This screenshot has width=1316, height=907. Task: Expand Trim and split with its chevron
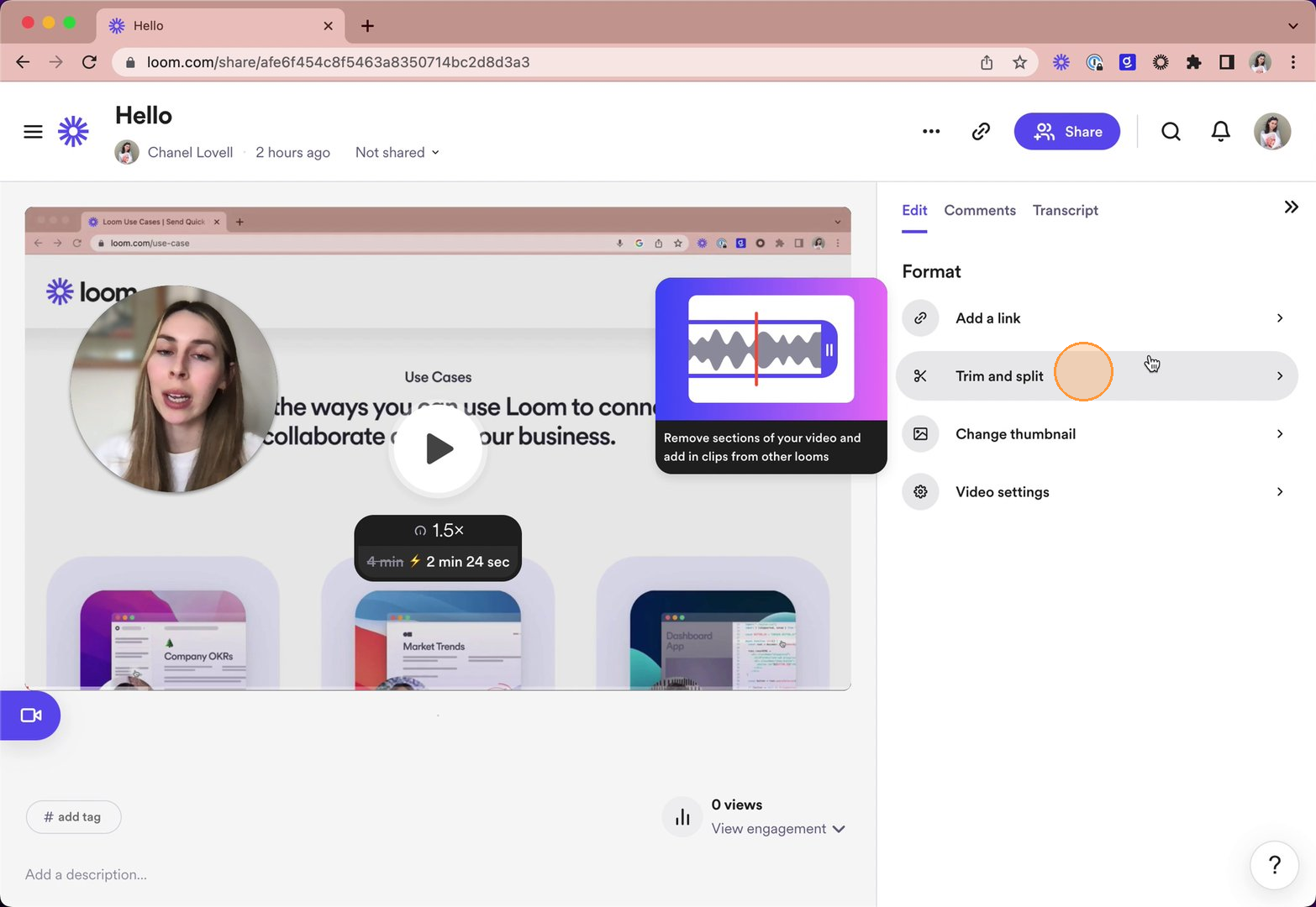pyautogui.click(x=1280, y=376)
